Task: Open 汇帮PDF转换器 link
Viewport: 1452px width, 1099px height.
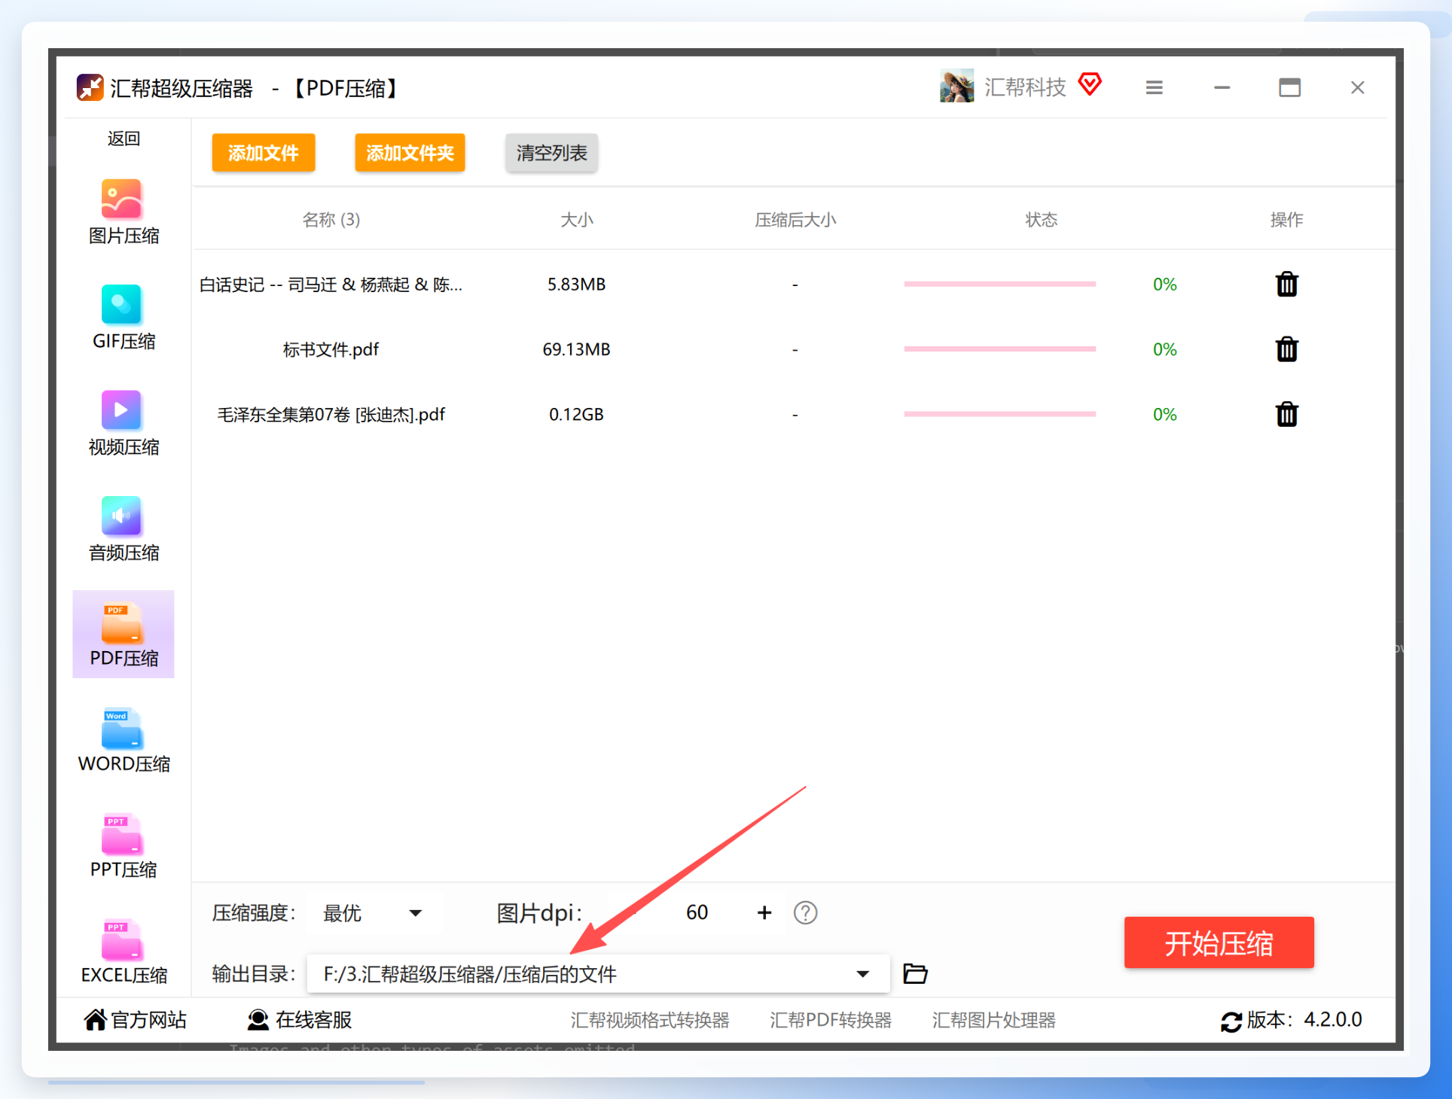Action: [830, 1020]
